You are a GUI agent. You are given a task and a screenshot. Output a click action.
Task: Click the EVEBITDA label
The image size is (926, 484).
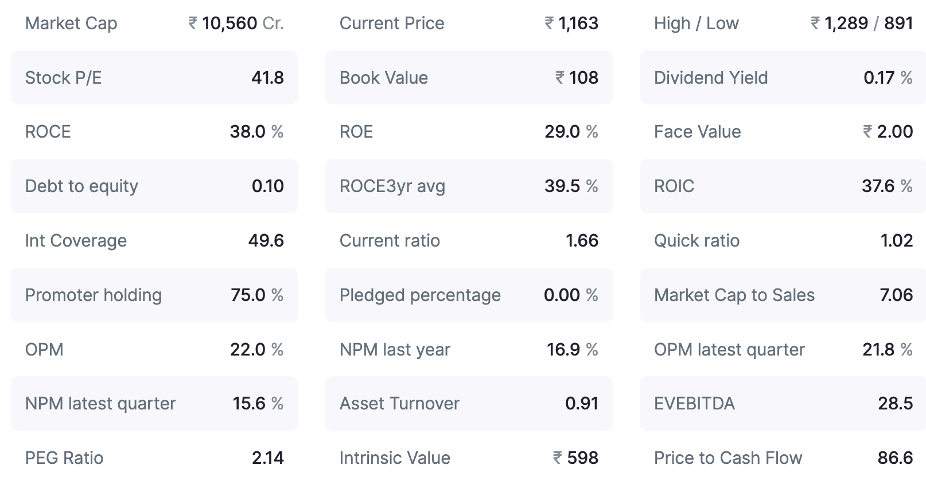pyautogui.click(x=694, y=404)
